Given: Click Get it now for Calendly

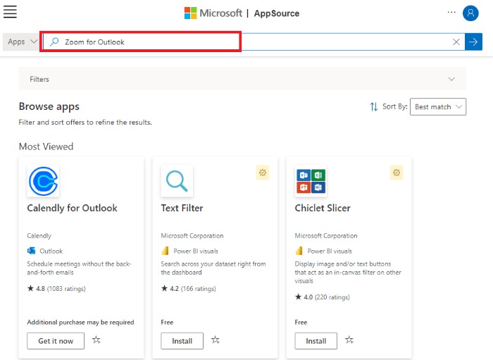Looking at the screenshot, I should point(56,341).
